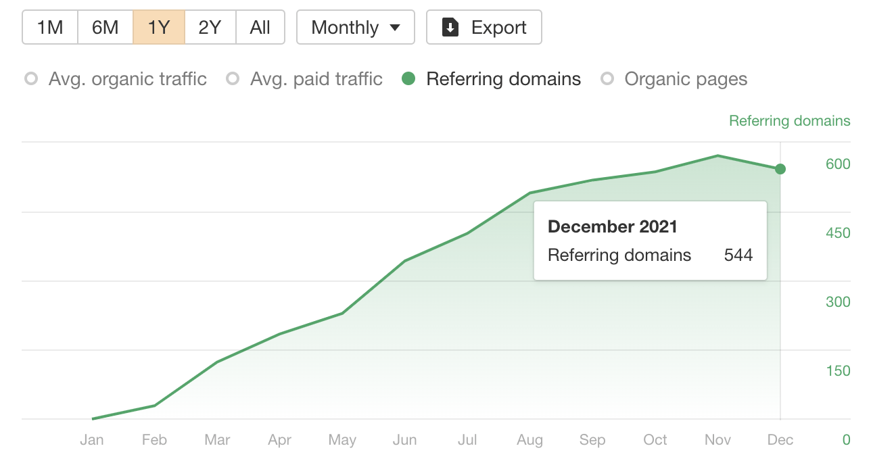Click the Organic pages radio circle
The height and width of the screenshot is (465, 871).
pos(606,79)
